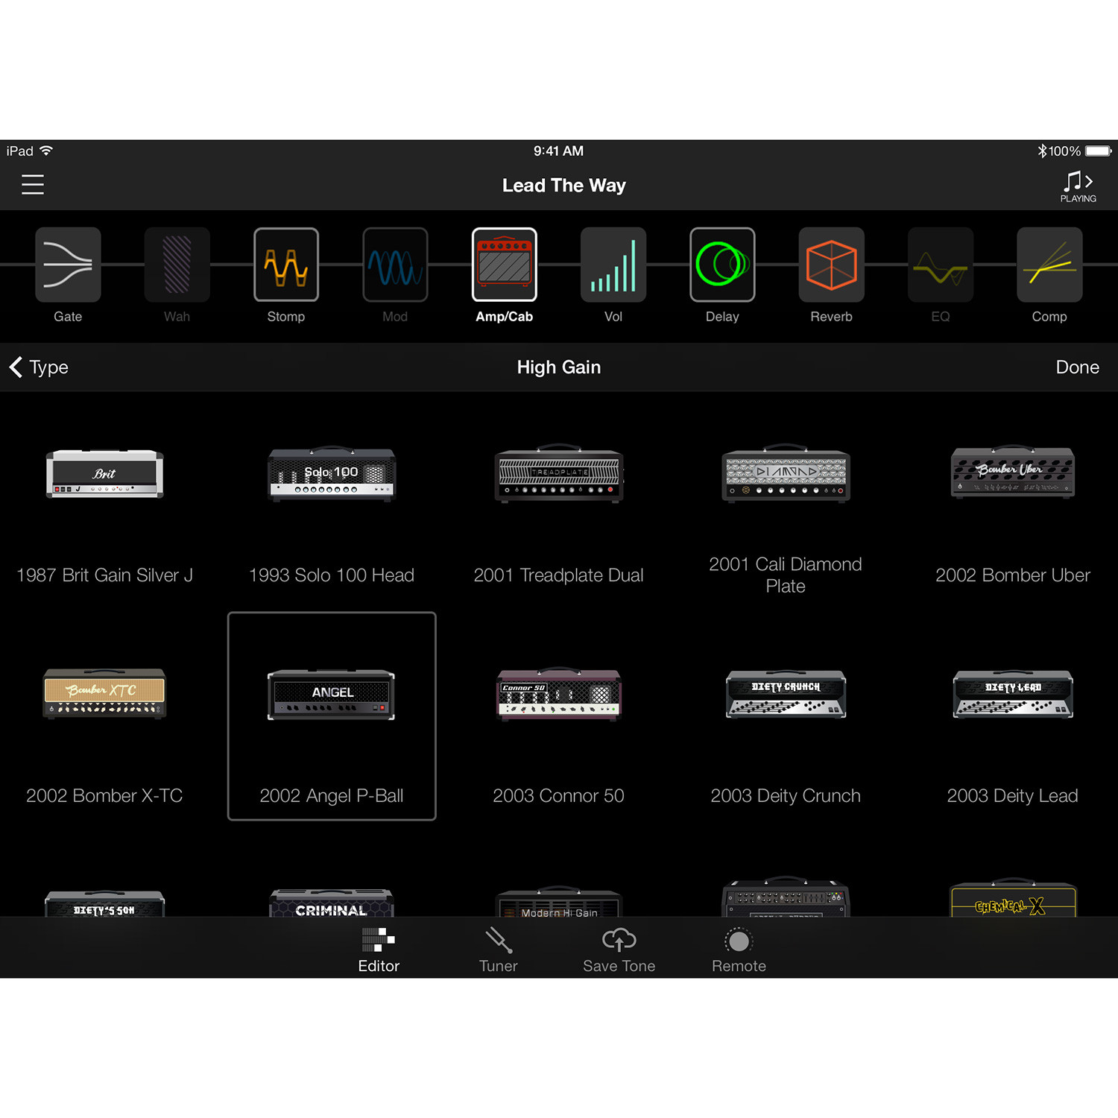This screenshot has height=1118, width=1118.
Task: Switch to the Tuner tab
Action: point(498,950)
